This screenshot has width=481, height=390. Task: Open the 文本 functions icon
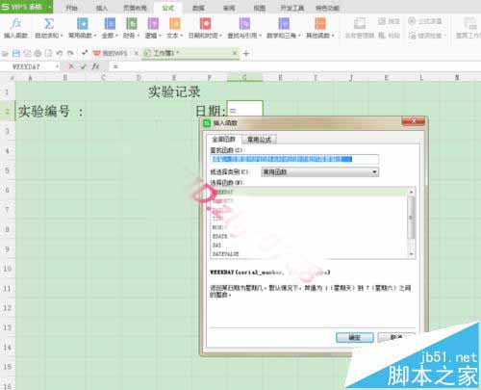(x=174, y=24)
